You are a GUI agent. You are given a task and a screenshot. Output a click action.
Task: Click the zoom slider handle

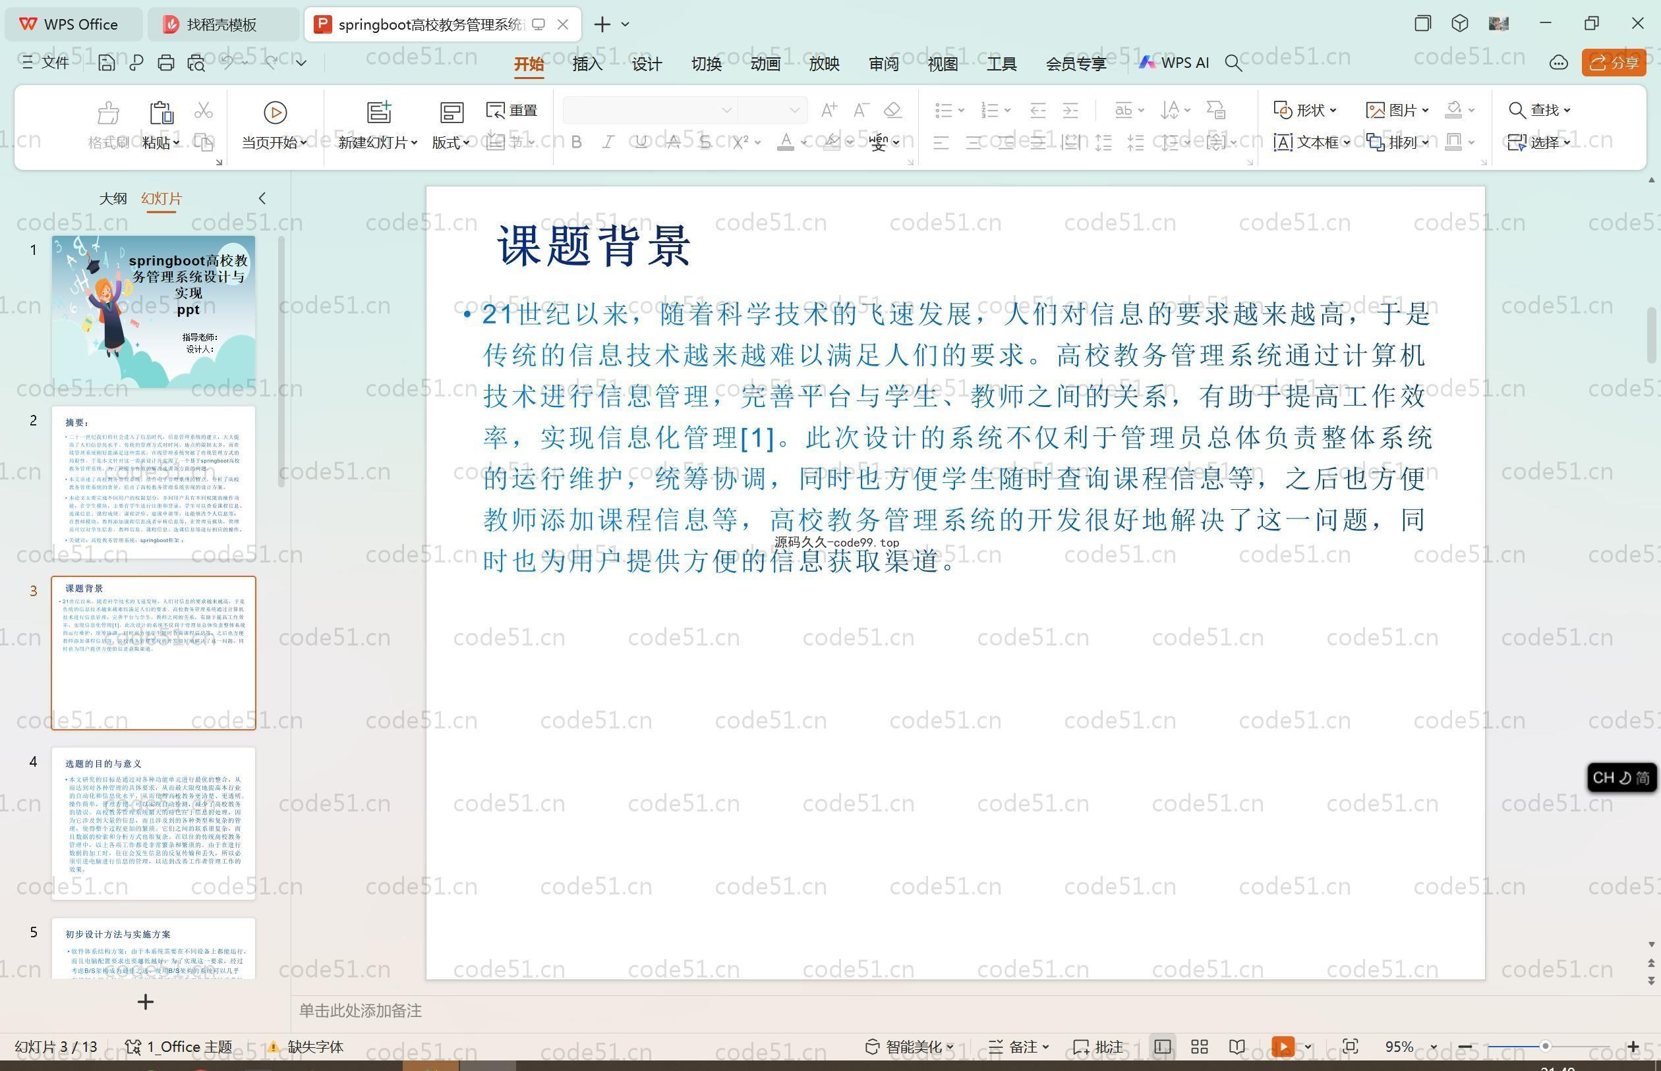tap(1545, 1047)
